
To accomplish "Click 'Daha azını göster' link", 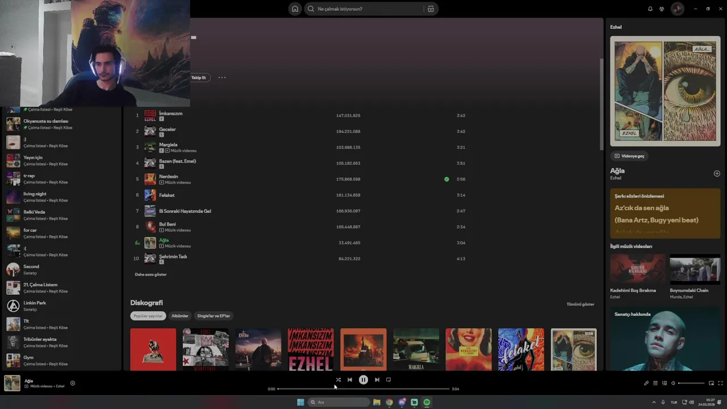I will 151,274.
